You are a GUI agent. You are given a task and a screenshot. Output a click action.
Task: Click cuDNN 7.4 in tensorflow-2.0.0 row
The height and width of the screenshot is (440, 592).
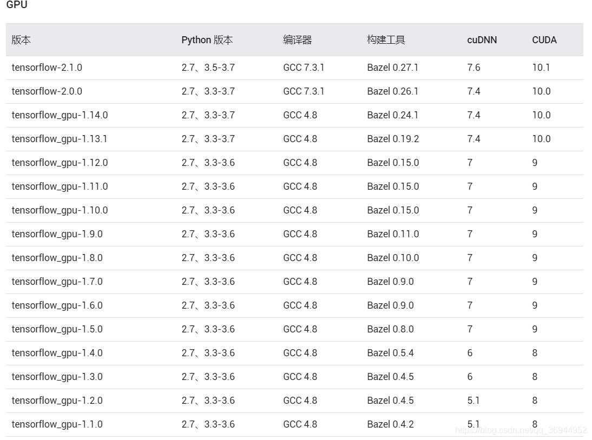(x=473, y=91)
